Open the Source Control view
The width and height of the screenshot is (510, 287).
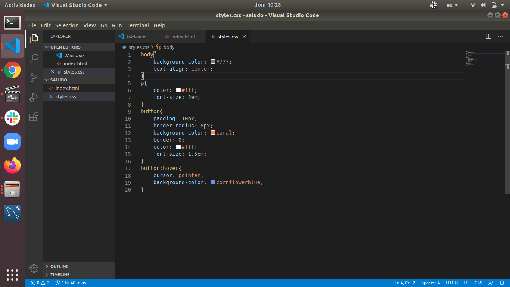pos(34,77)
